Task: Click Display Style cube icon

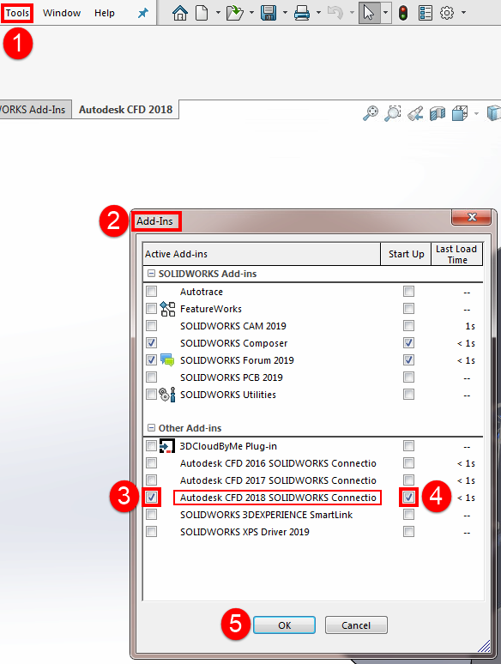Action: click(x=494, y=113)
